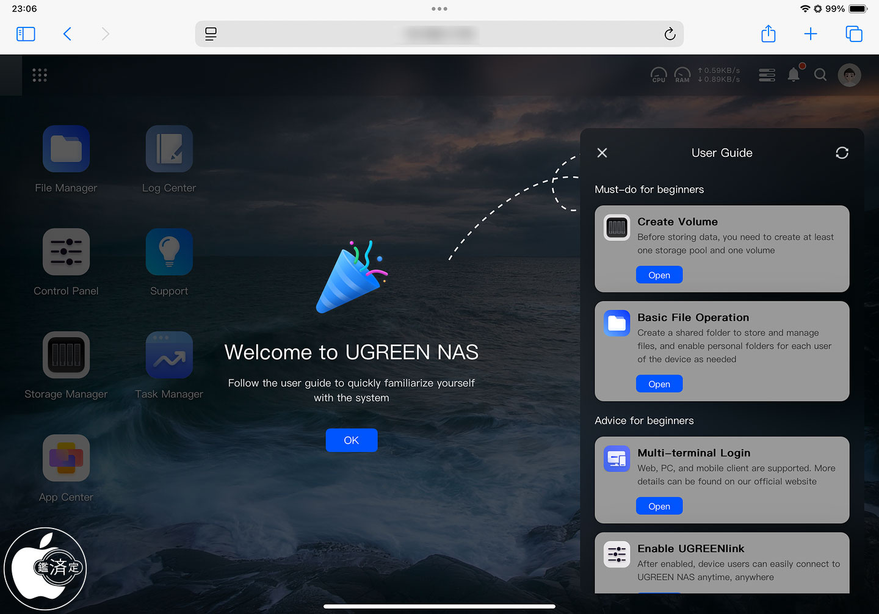
Task: Click Open under Create Volume
Action: [x=659, y=275]
